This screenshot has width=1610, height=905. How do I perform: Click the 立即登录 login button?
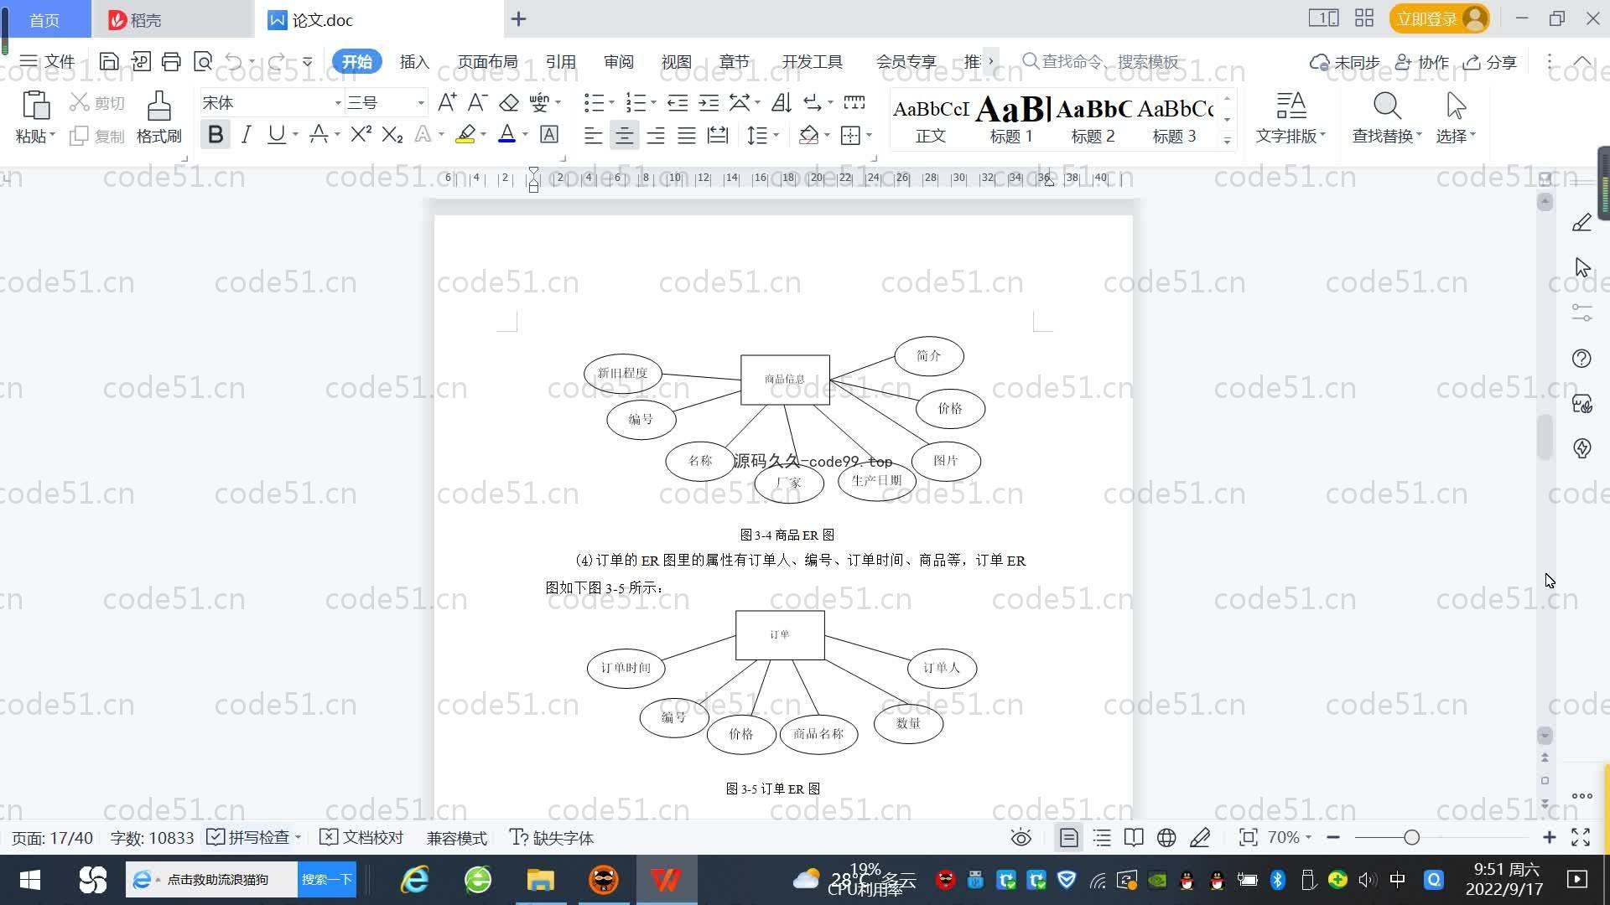(1439, 18)
